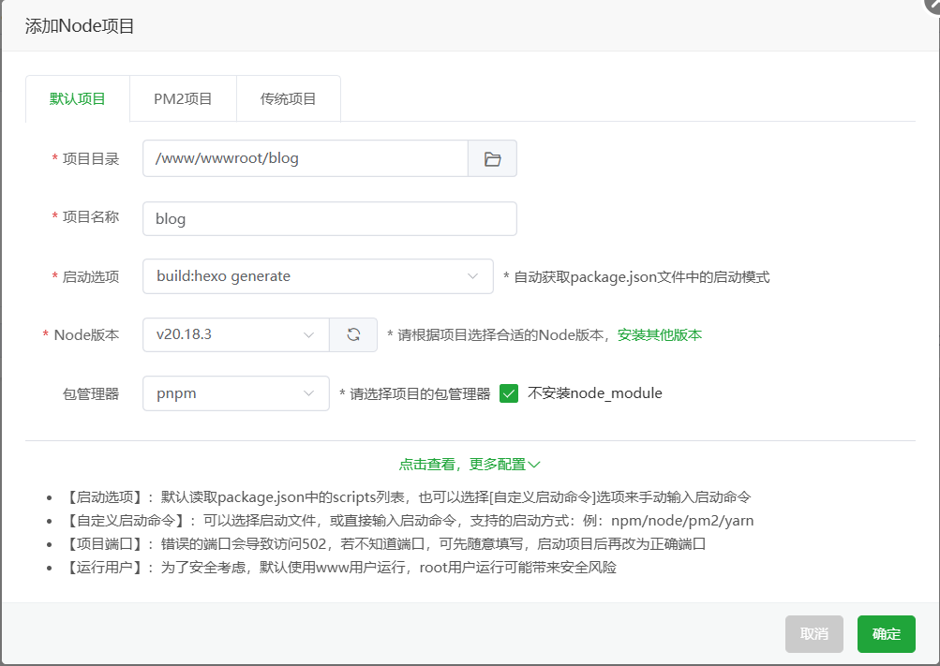Viewport: 940px width, 666px height.
Task: Close the Add Node project dialog
Action: 933,4
